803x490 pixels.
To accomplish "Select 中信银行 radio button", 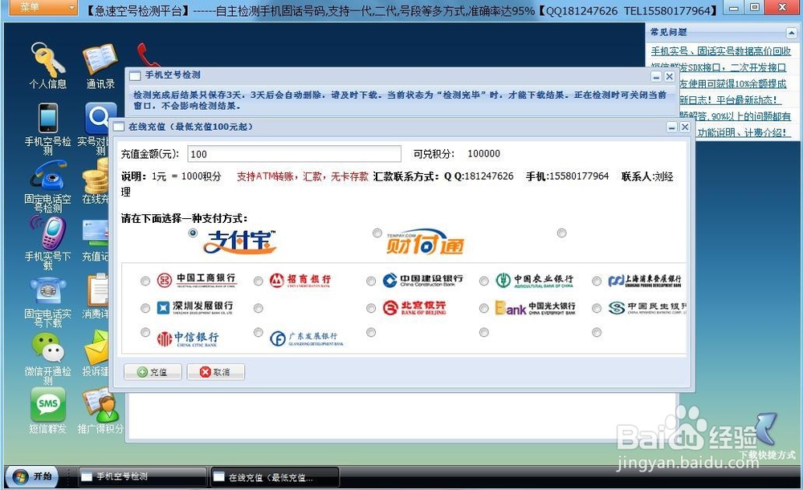I will [x=145, y=333].
